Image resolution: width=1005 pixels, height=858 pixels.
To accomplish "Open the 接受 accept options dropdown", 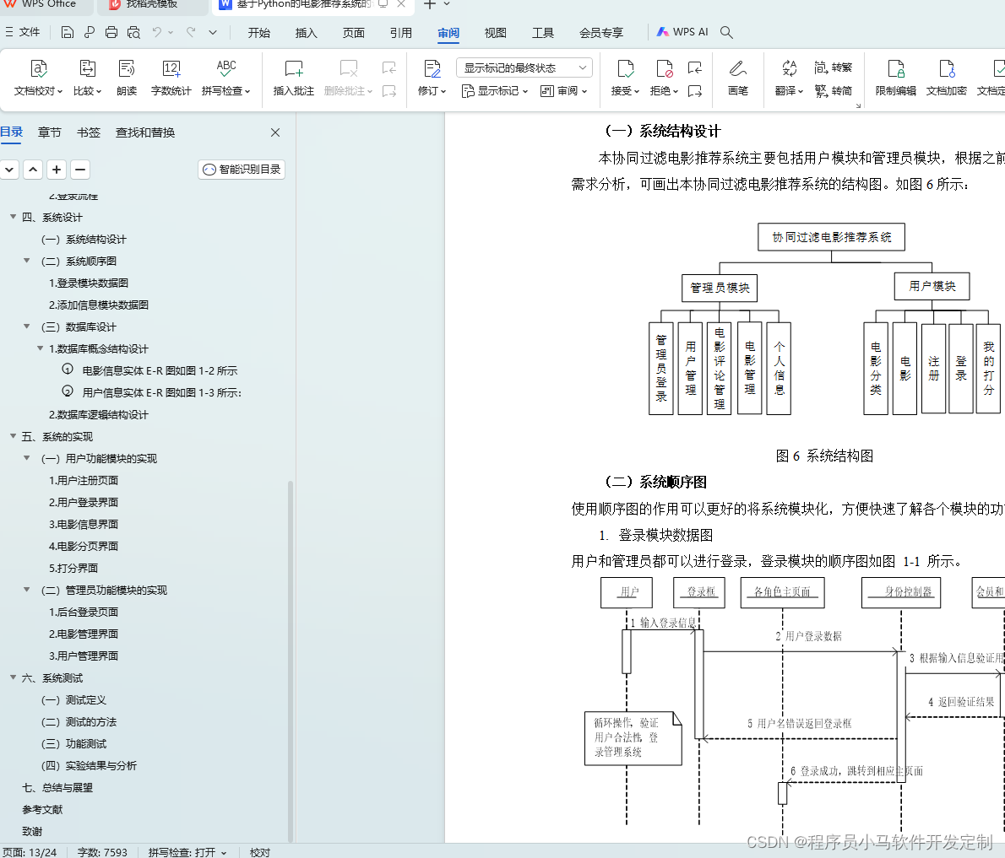I will tap(625, 91).
